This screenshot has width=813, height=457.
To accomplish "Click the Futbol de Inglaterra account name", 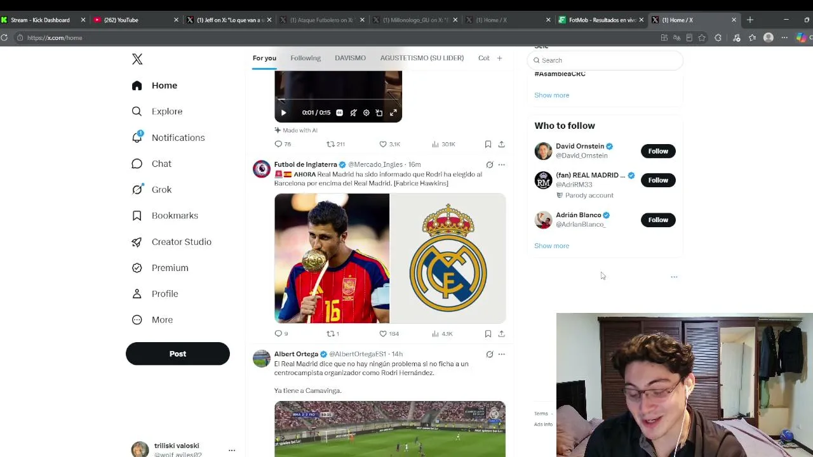I will point(306,164).
